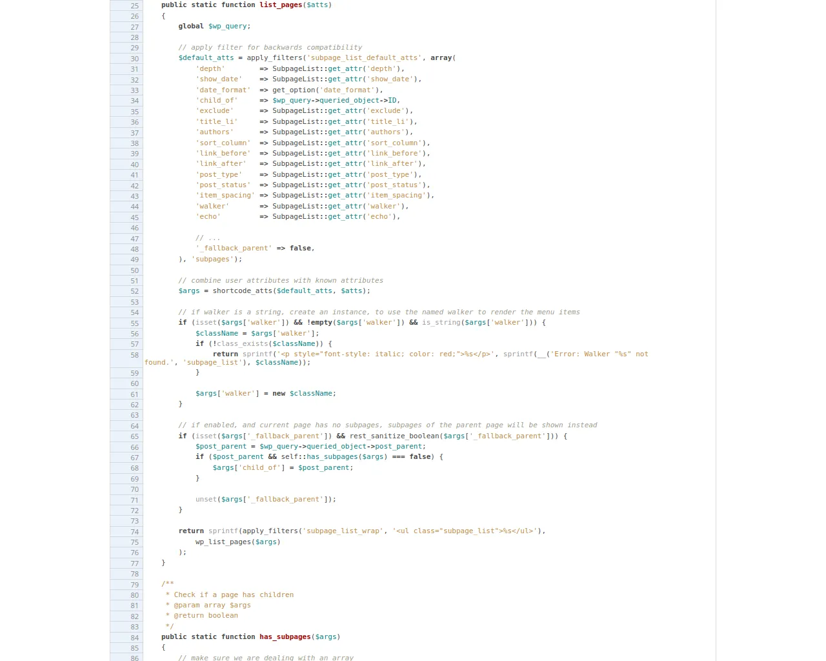
Task: Click $args['child_of'] assignment line
Action: [283, 467]
